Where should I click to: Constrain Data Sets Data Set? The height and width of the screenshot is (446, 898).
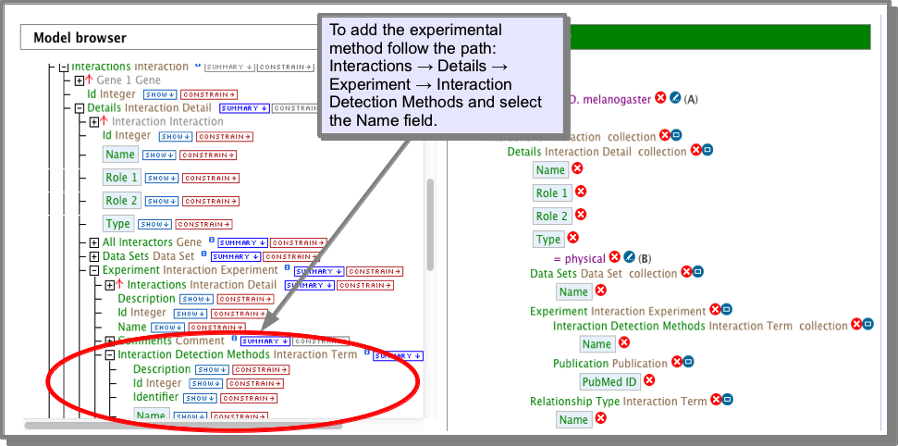[x=291, y=257]
